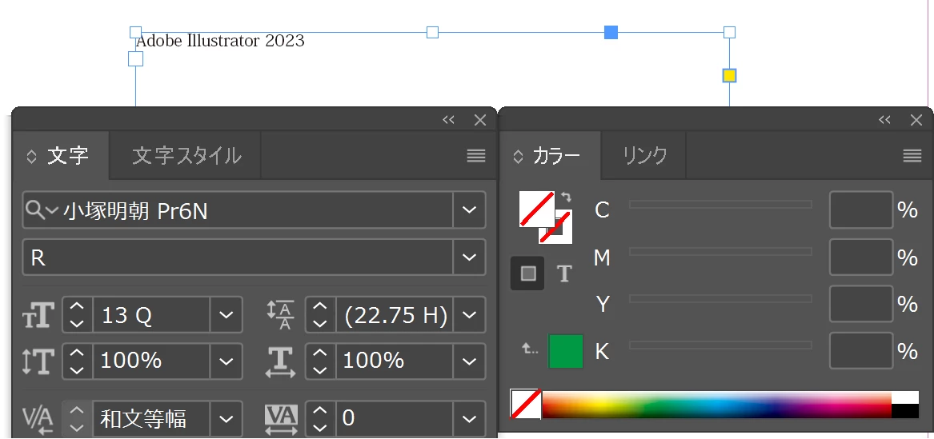Image resolution: width=934 pixels, height=439 pixels.
Task: Edit the M percentage field
Action: pos(861,257)
